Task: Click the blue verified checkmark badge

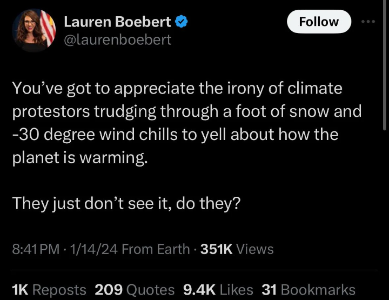Action: 183,22
